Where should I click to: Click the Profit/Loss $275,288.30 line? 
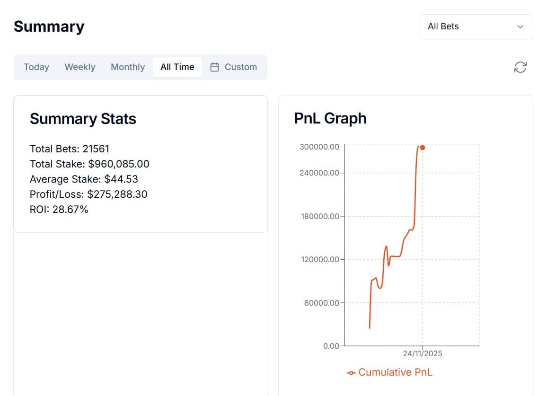[88, 194]
